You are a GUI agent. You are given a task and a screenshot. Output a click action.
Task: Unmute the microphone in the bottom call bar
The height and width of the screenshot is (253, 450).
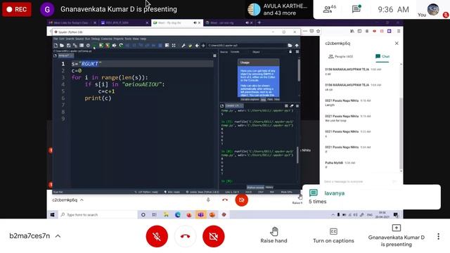coord(157,236)
